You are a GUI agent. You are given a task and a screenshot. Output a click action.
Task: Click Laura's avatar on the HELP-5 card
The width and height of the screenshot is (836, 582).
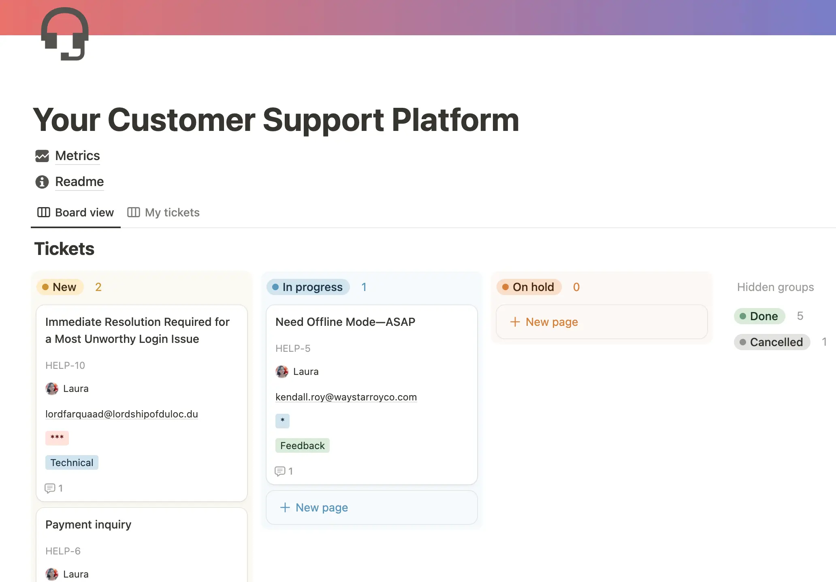pos(282,372)
